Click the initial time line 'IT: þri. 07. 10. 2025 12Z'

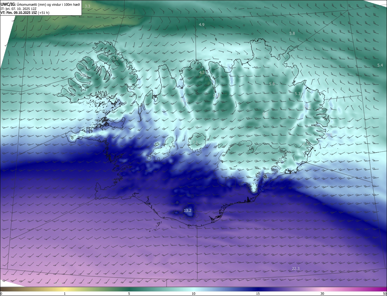click(19, 9)
